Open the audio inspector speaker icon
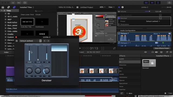 (x=119, y=7)
